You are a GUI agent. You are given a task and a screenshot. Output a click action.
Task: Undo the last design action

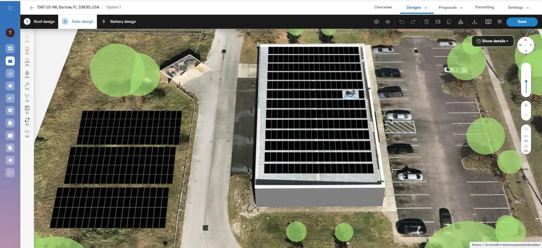coord(401,22)
